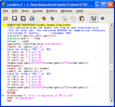The width and height of the screenshot is (115, 107).
Task: Click the vertical scrollbar thumb
Action: click(x=111, y=67)
